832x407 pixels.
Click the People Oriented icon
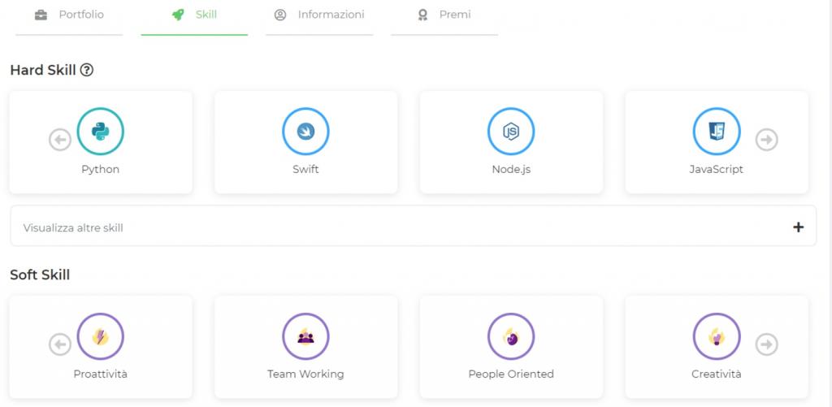(511, 336)
